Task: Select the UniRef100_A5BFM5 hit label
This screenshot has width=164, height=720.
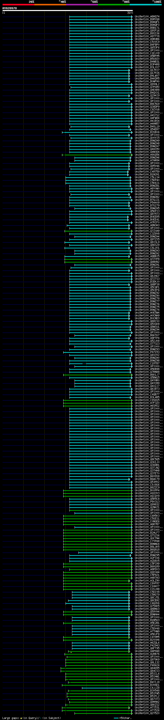Action: click(x=147, y=56)
